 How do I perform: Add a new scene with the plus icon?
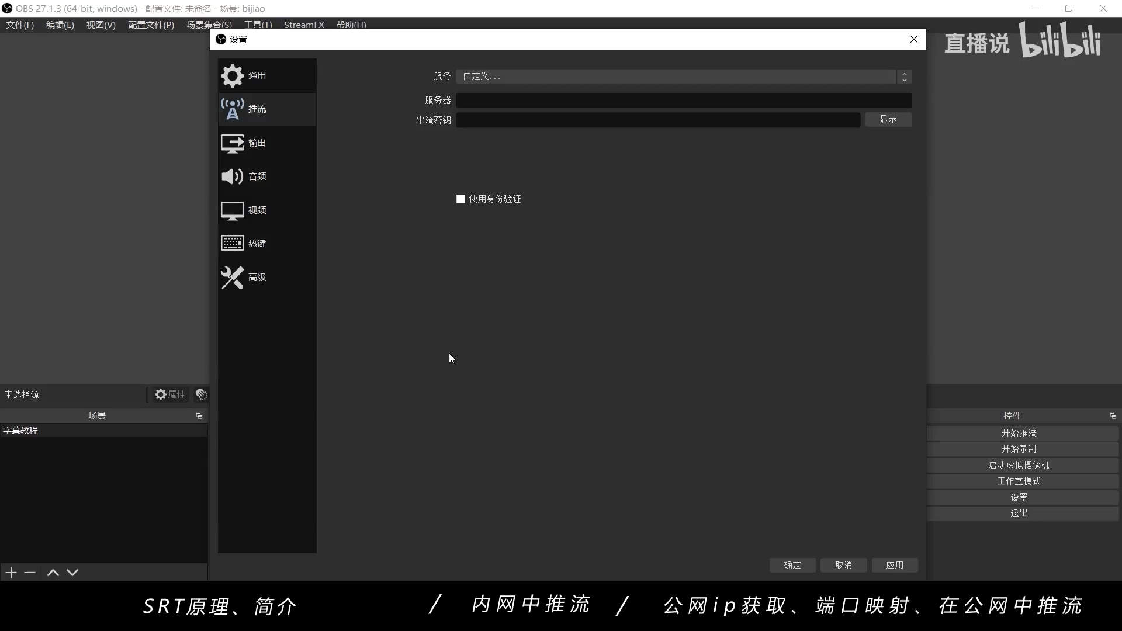point(11,572)
